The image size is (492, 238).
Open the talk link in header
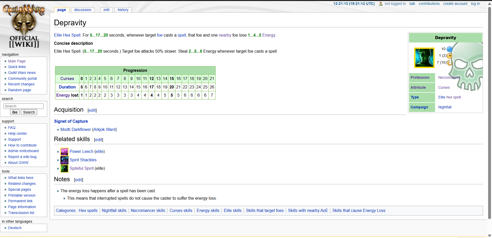pyautogui.click(x=412, y=4)
